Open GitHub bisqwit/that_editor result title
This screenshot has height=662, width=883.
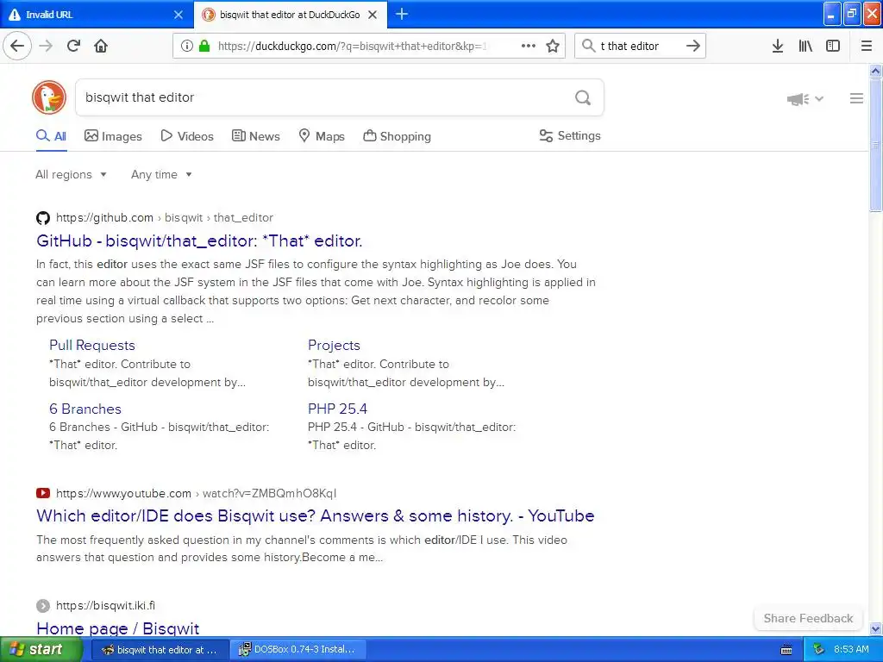point(199,241)
